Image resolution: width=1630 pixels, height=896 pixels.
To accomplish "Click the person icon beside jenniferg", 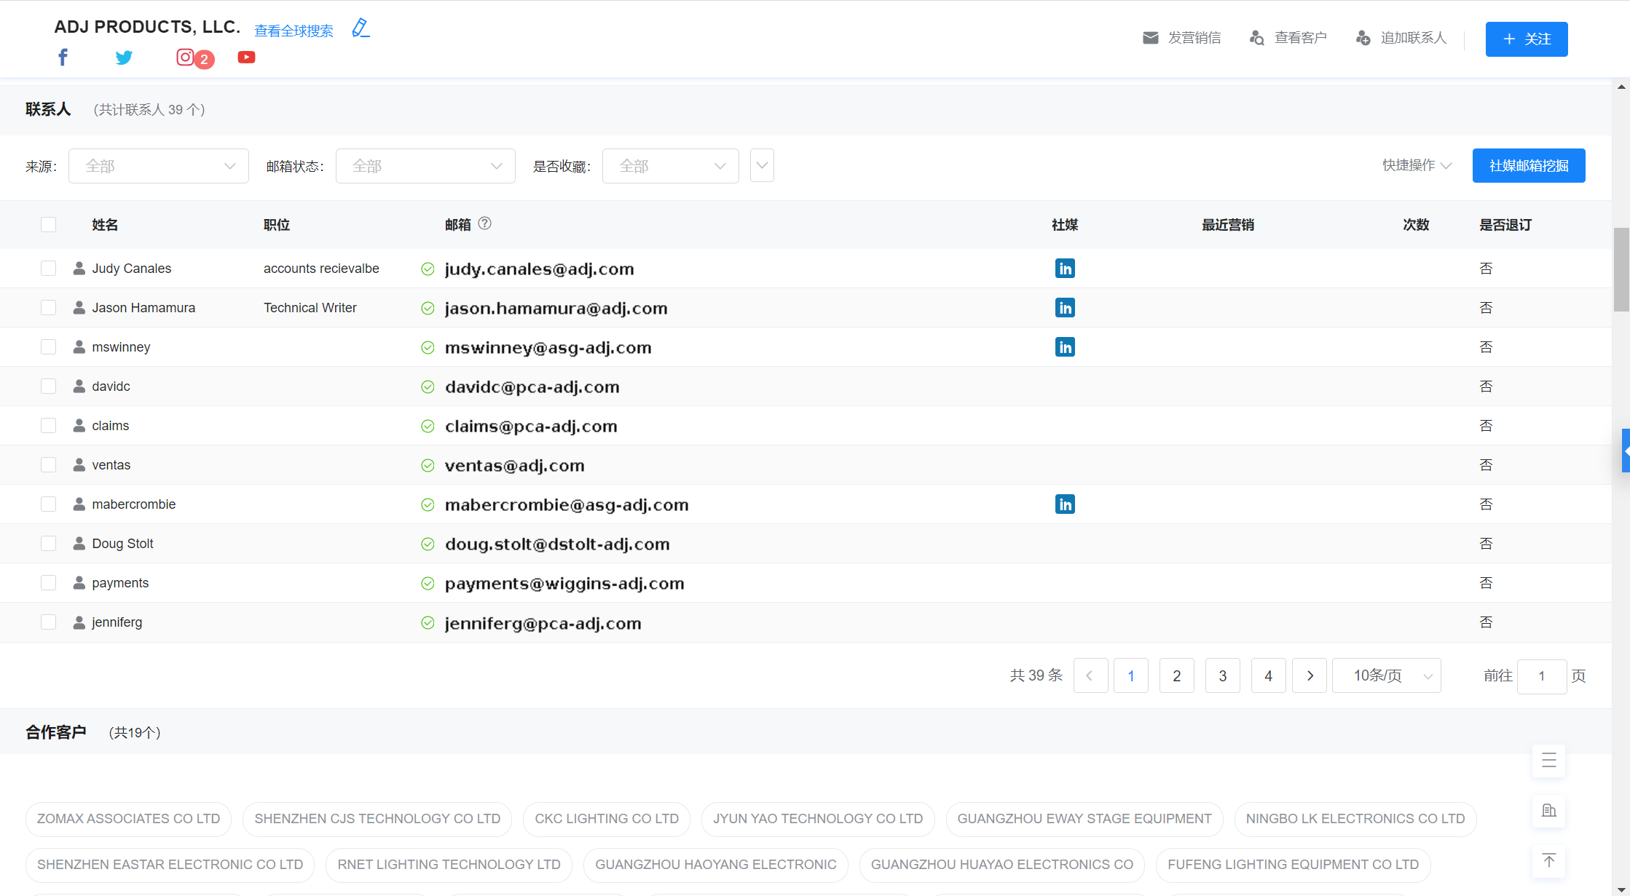I will pos(79,622).
